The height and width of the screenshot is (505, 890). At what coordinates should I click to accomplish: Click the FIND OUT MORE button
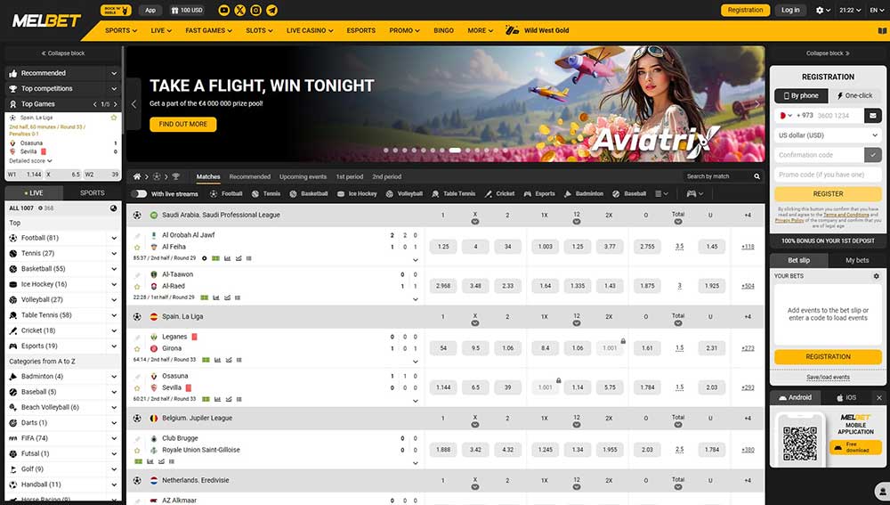[182, 124]
